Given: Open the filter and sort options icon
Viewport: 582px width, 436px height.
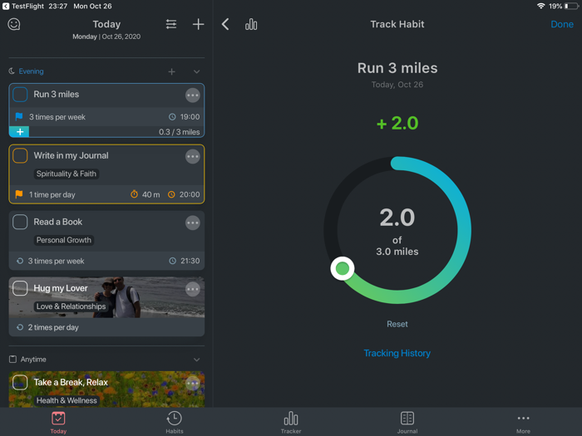Looking at the screenshot, I should [171, 24].
